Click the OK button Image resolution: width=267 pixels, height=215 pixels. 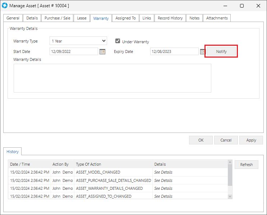click(201, 140)
